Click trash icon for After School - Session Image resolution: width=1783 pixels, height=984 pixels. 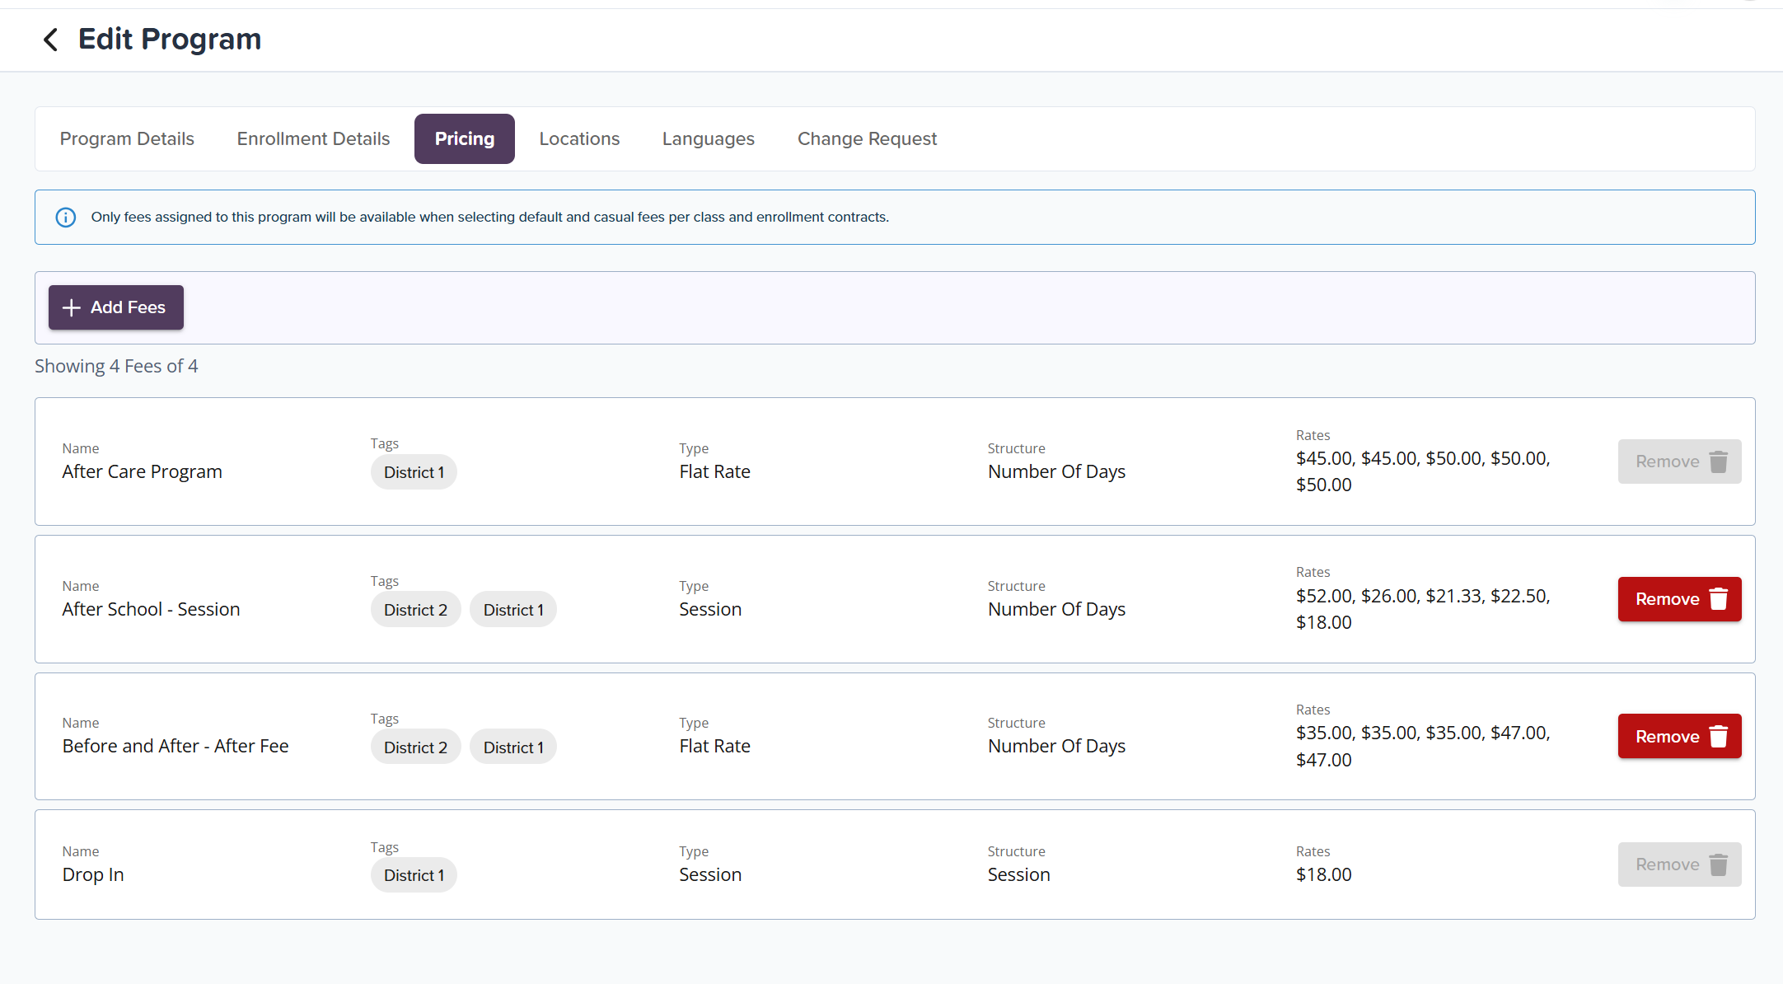[1719, 599]
